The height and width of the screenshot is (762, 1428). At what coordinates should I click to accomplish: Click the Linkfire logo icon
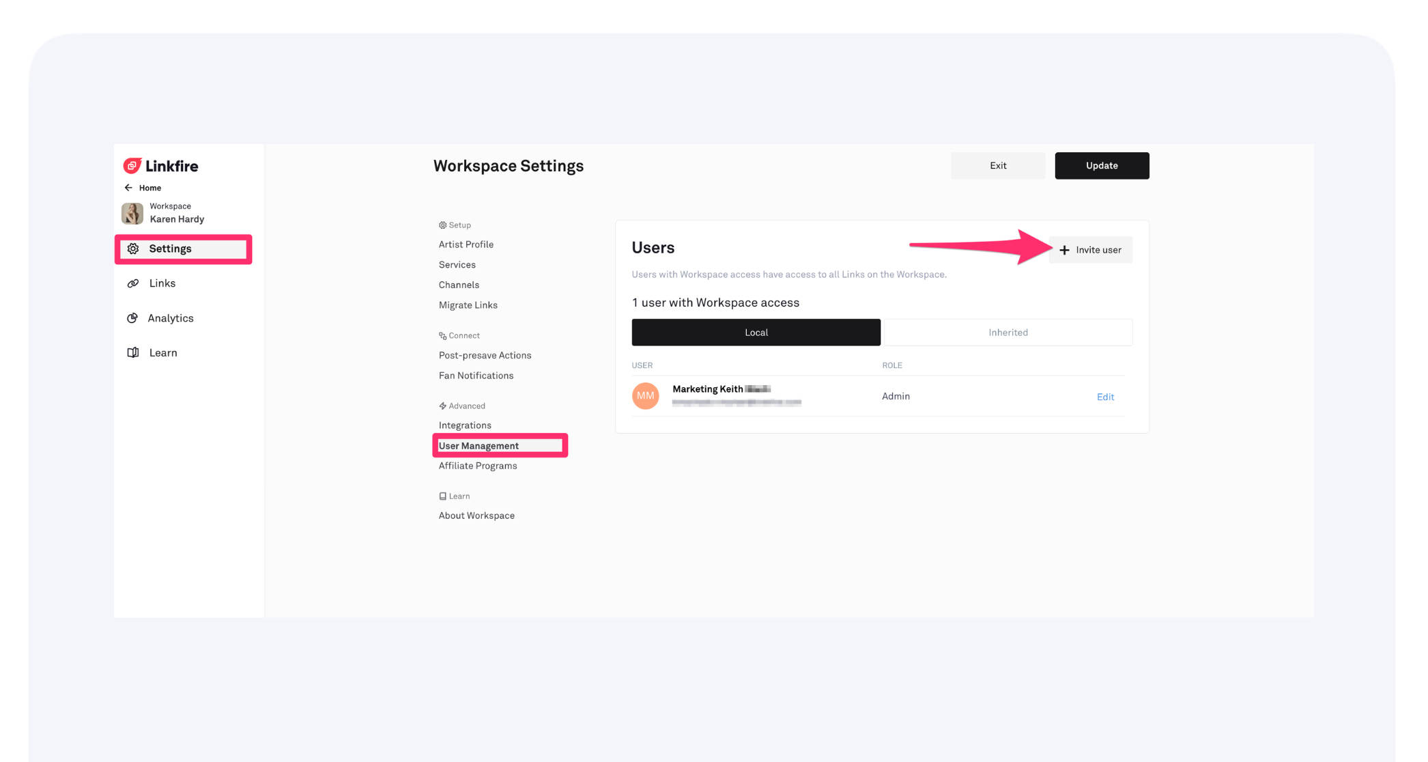132,166
